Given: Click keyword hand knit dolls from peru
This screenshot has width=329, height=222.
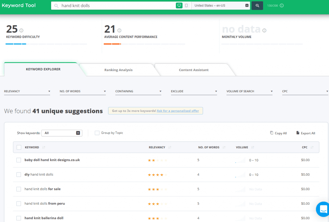Looking at the screenshot, I should [x=45, y=204].
